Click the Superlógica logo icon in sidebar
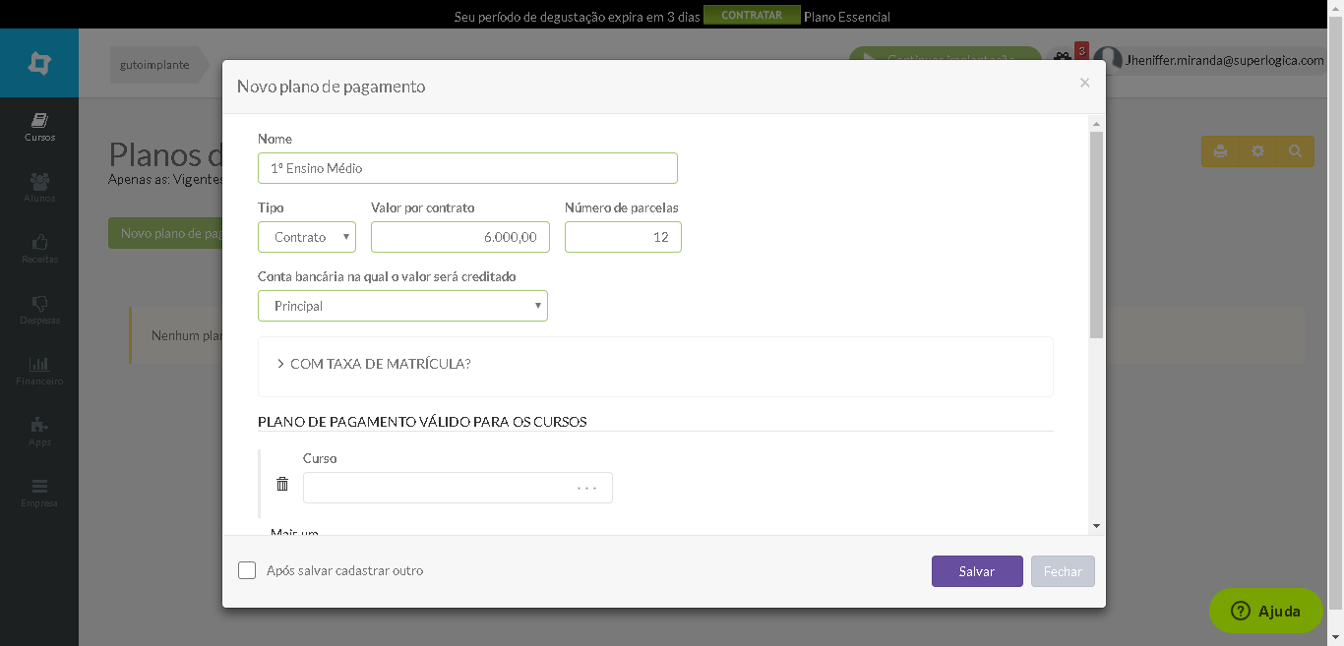The width and height of the screenshot is (1344, 646). (x=39, y=63)
